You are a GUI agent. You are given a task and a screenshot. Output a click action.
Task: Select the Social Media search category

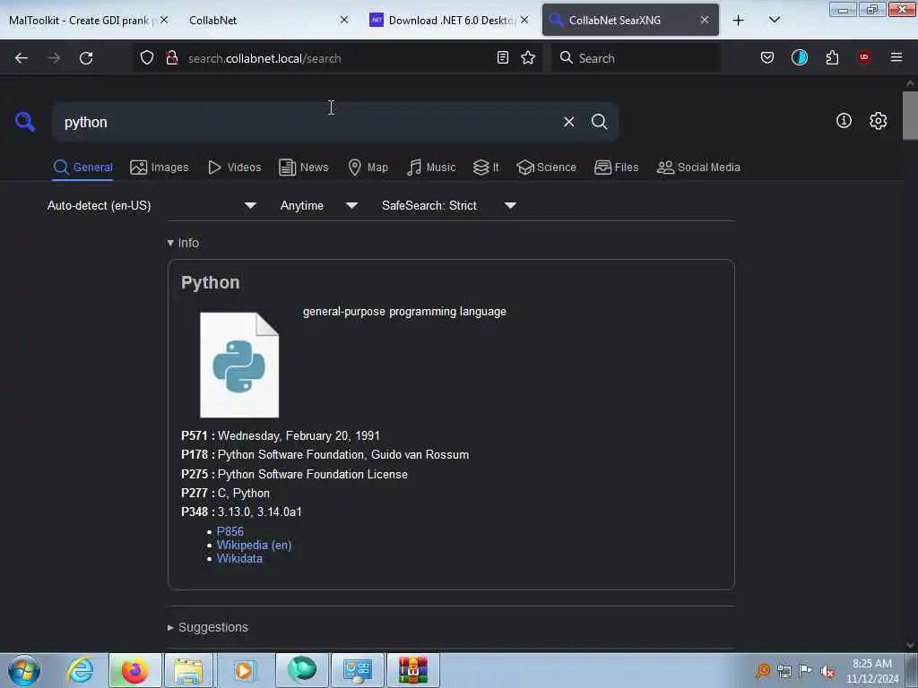click(698, 168)
